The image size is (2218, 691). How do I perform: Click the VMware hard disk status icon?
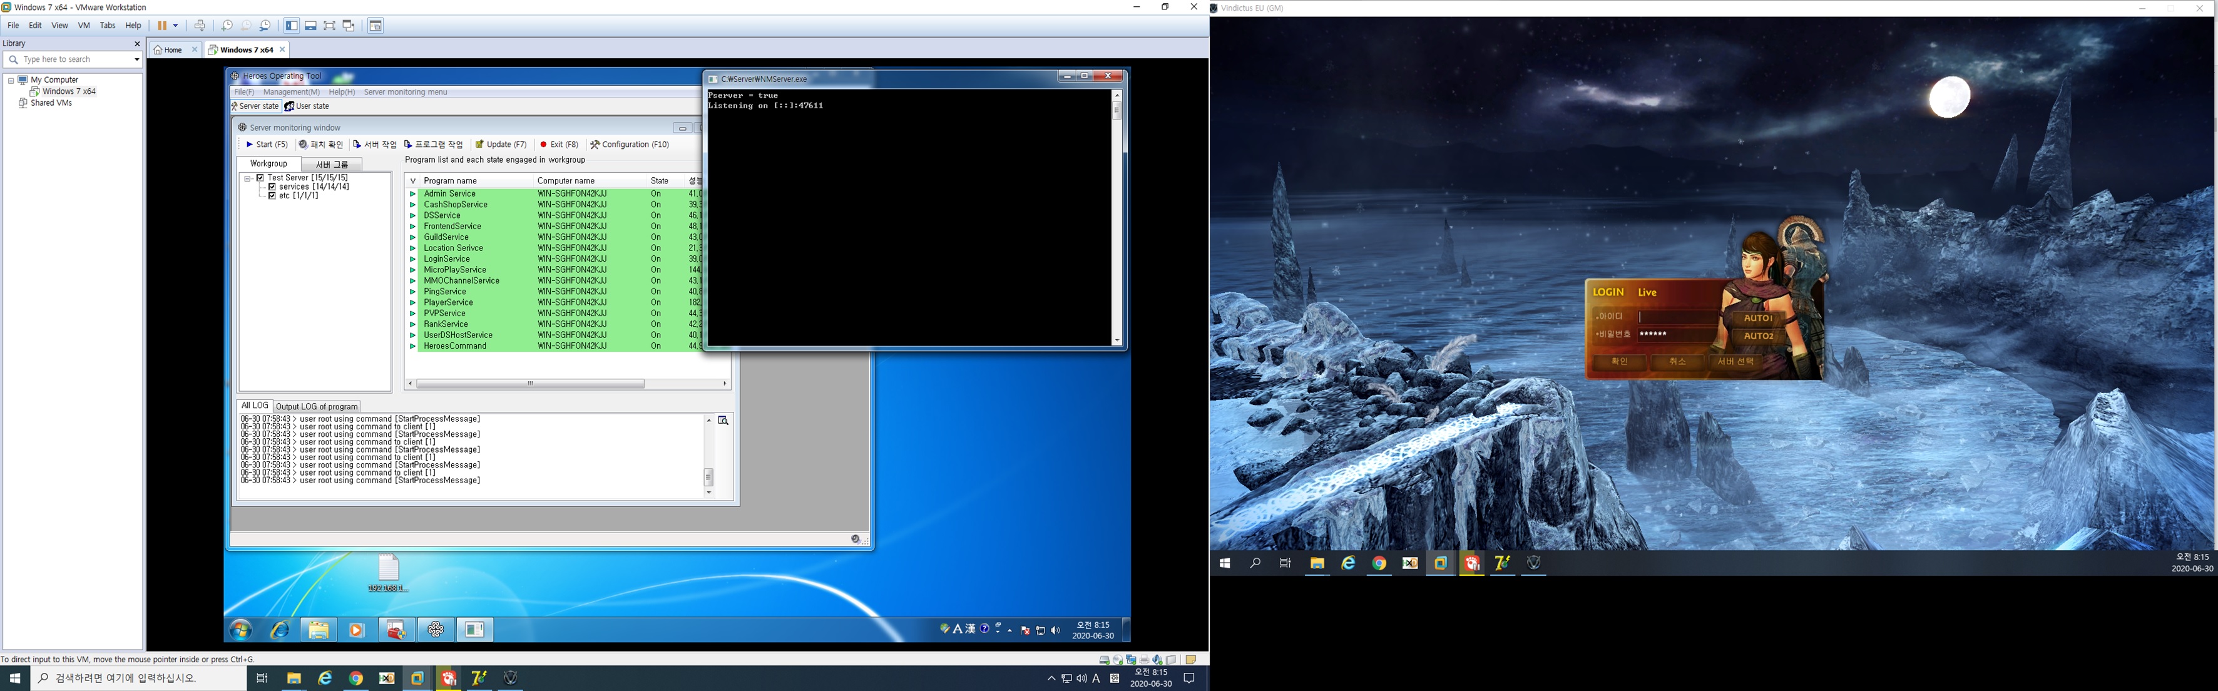[1105, 660]
